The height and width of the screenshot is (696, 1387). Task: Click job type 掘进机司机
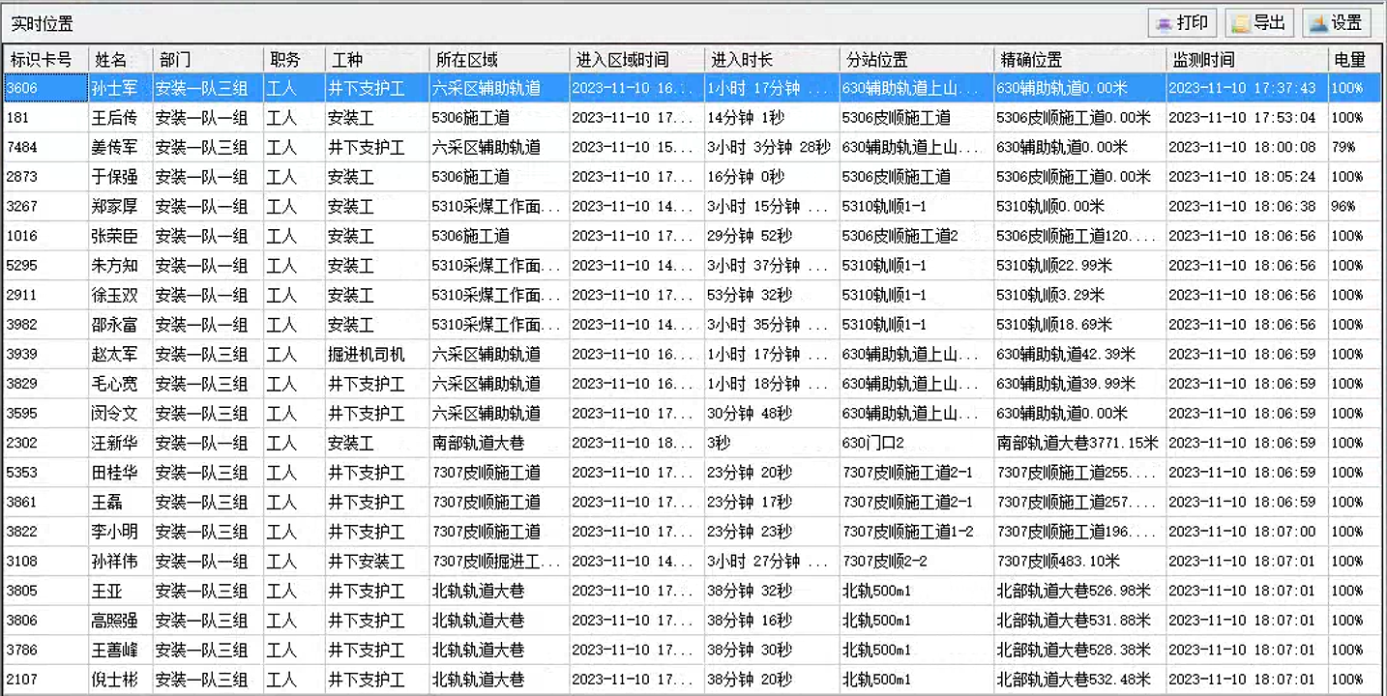(x=367, y=355)
